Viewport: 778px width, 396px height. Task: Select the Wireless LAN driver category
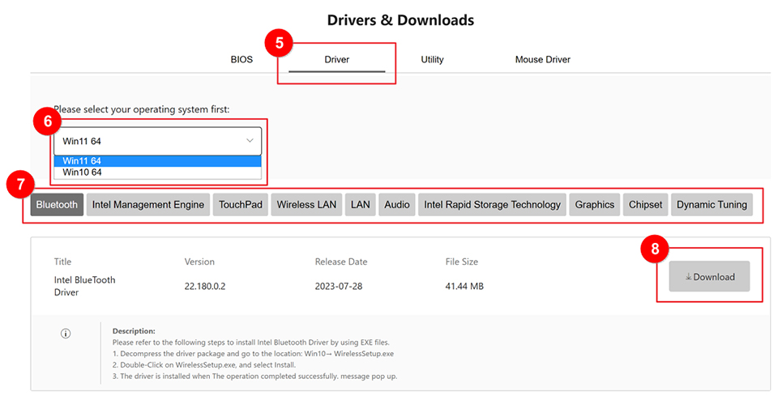[x=306, y=205]
